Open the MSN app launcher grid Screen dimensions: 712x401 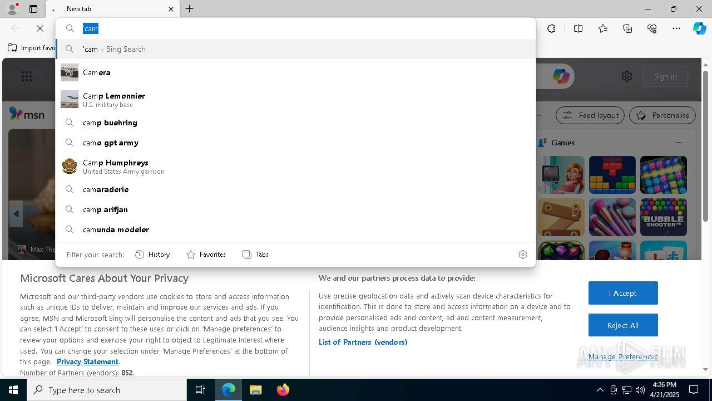(x=26, y=76)
